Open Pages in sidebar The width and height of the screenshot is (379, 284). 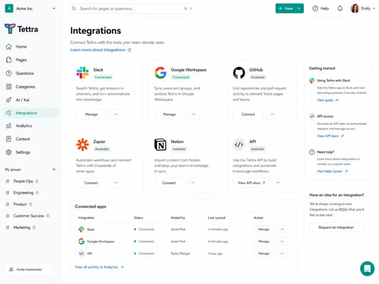pos(30,60)
